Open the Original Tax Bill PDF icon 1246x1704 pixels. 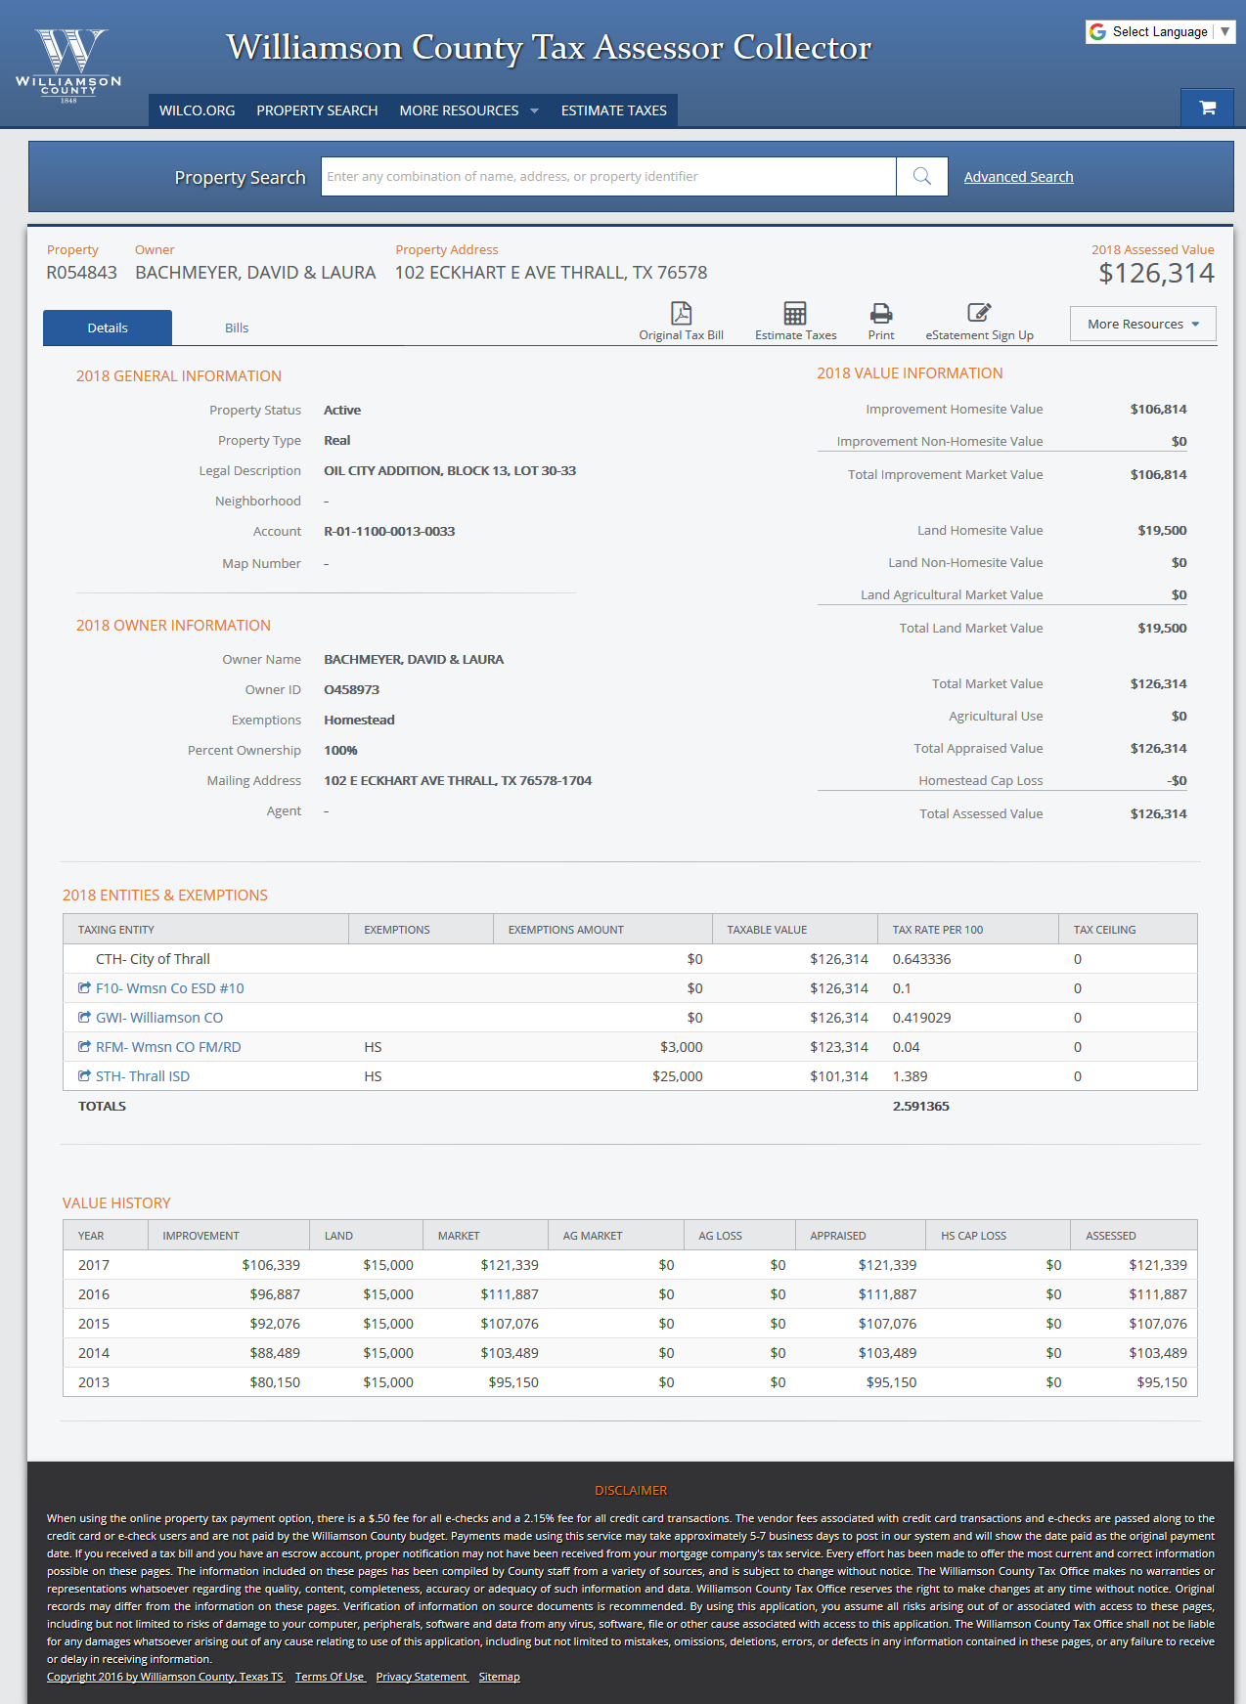coord(682,313)
